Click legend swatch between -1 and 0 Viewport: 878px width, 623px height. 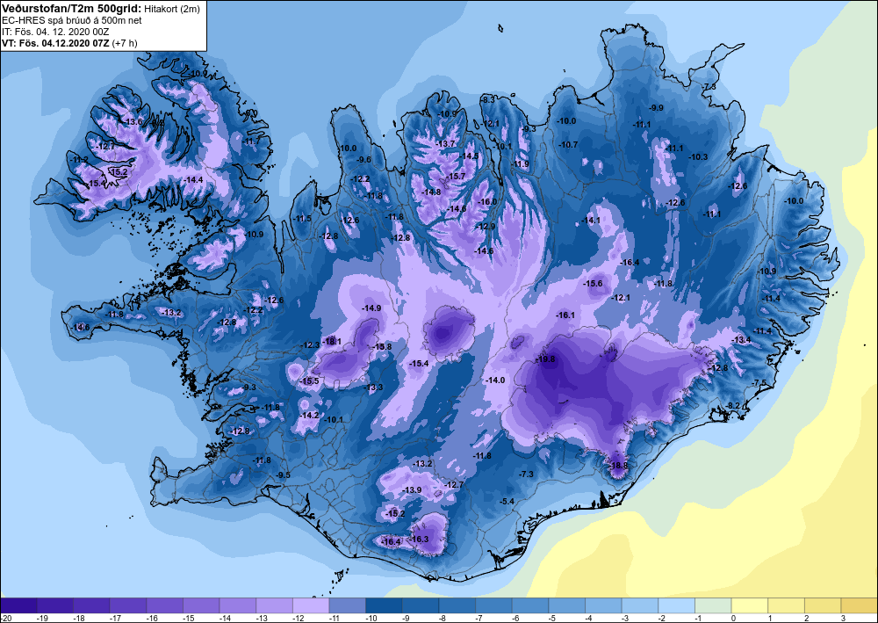[713, 605]
